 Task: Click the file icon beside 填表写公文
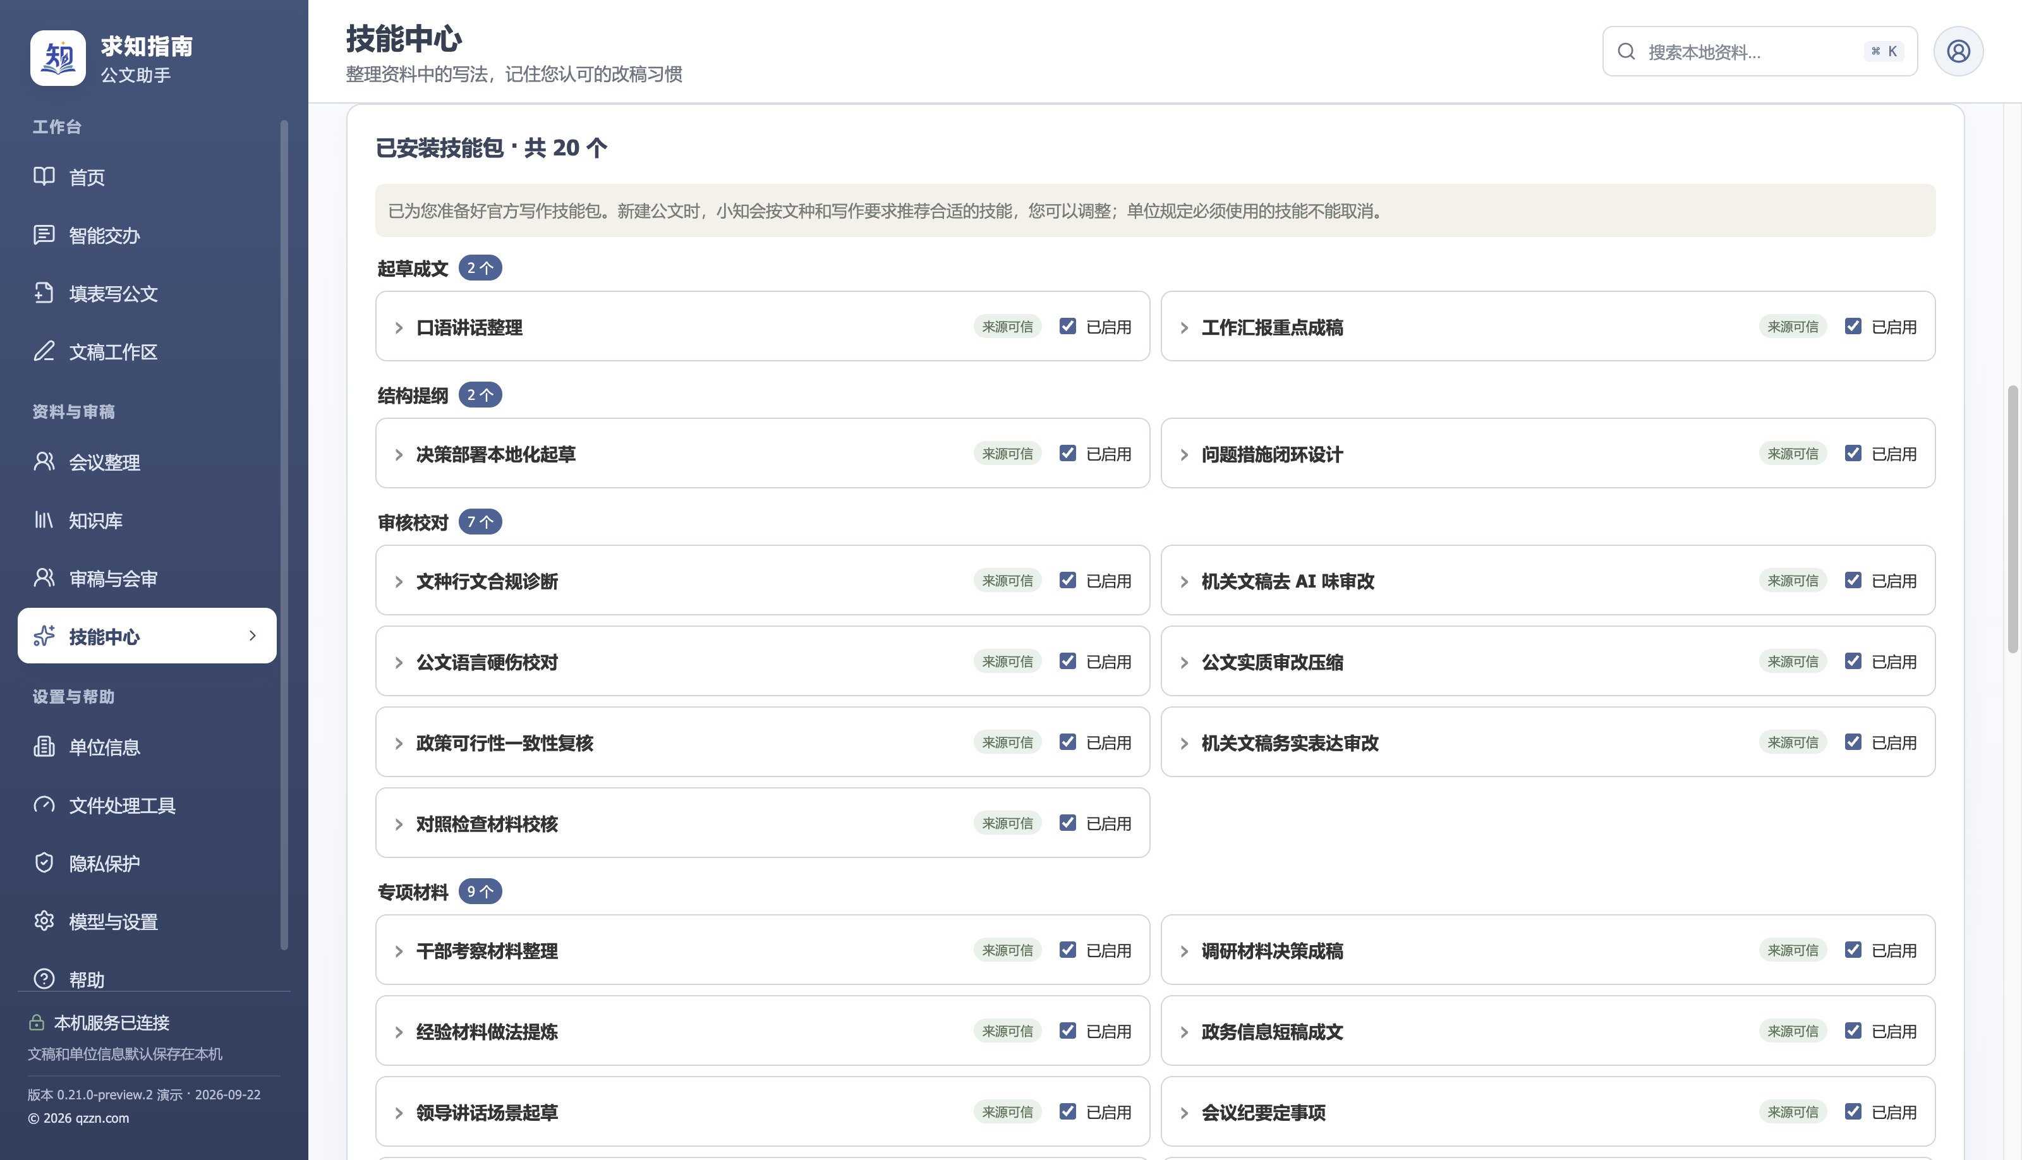click(x=44, y=293)
